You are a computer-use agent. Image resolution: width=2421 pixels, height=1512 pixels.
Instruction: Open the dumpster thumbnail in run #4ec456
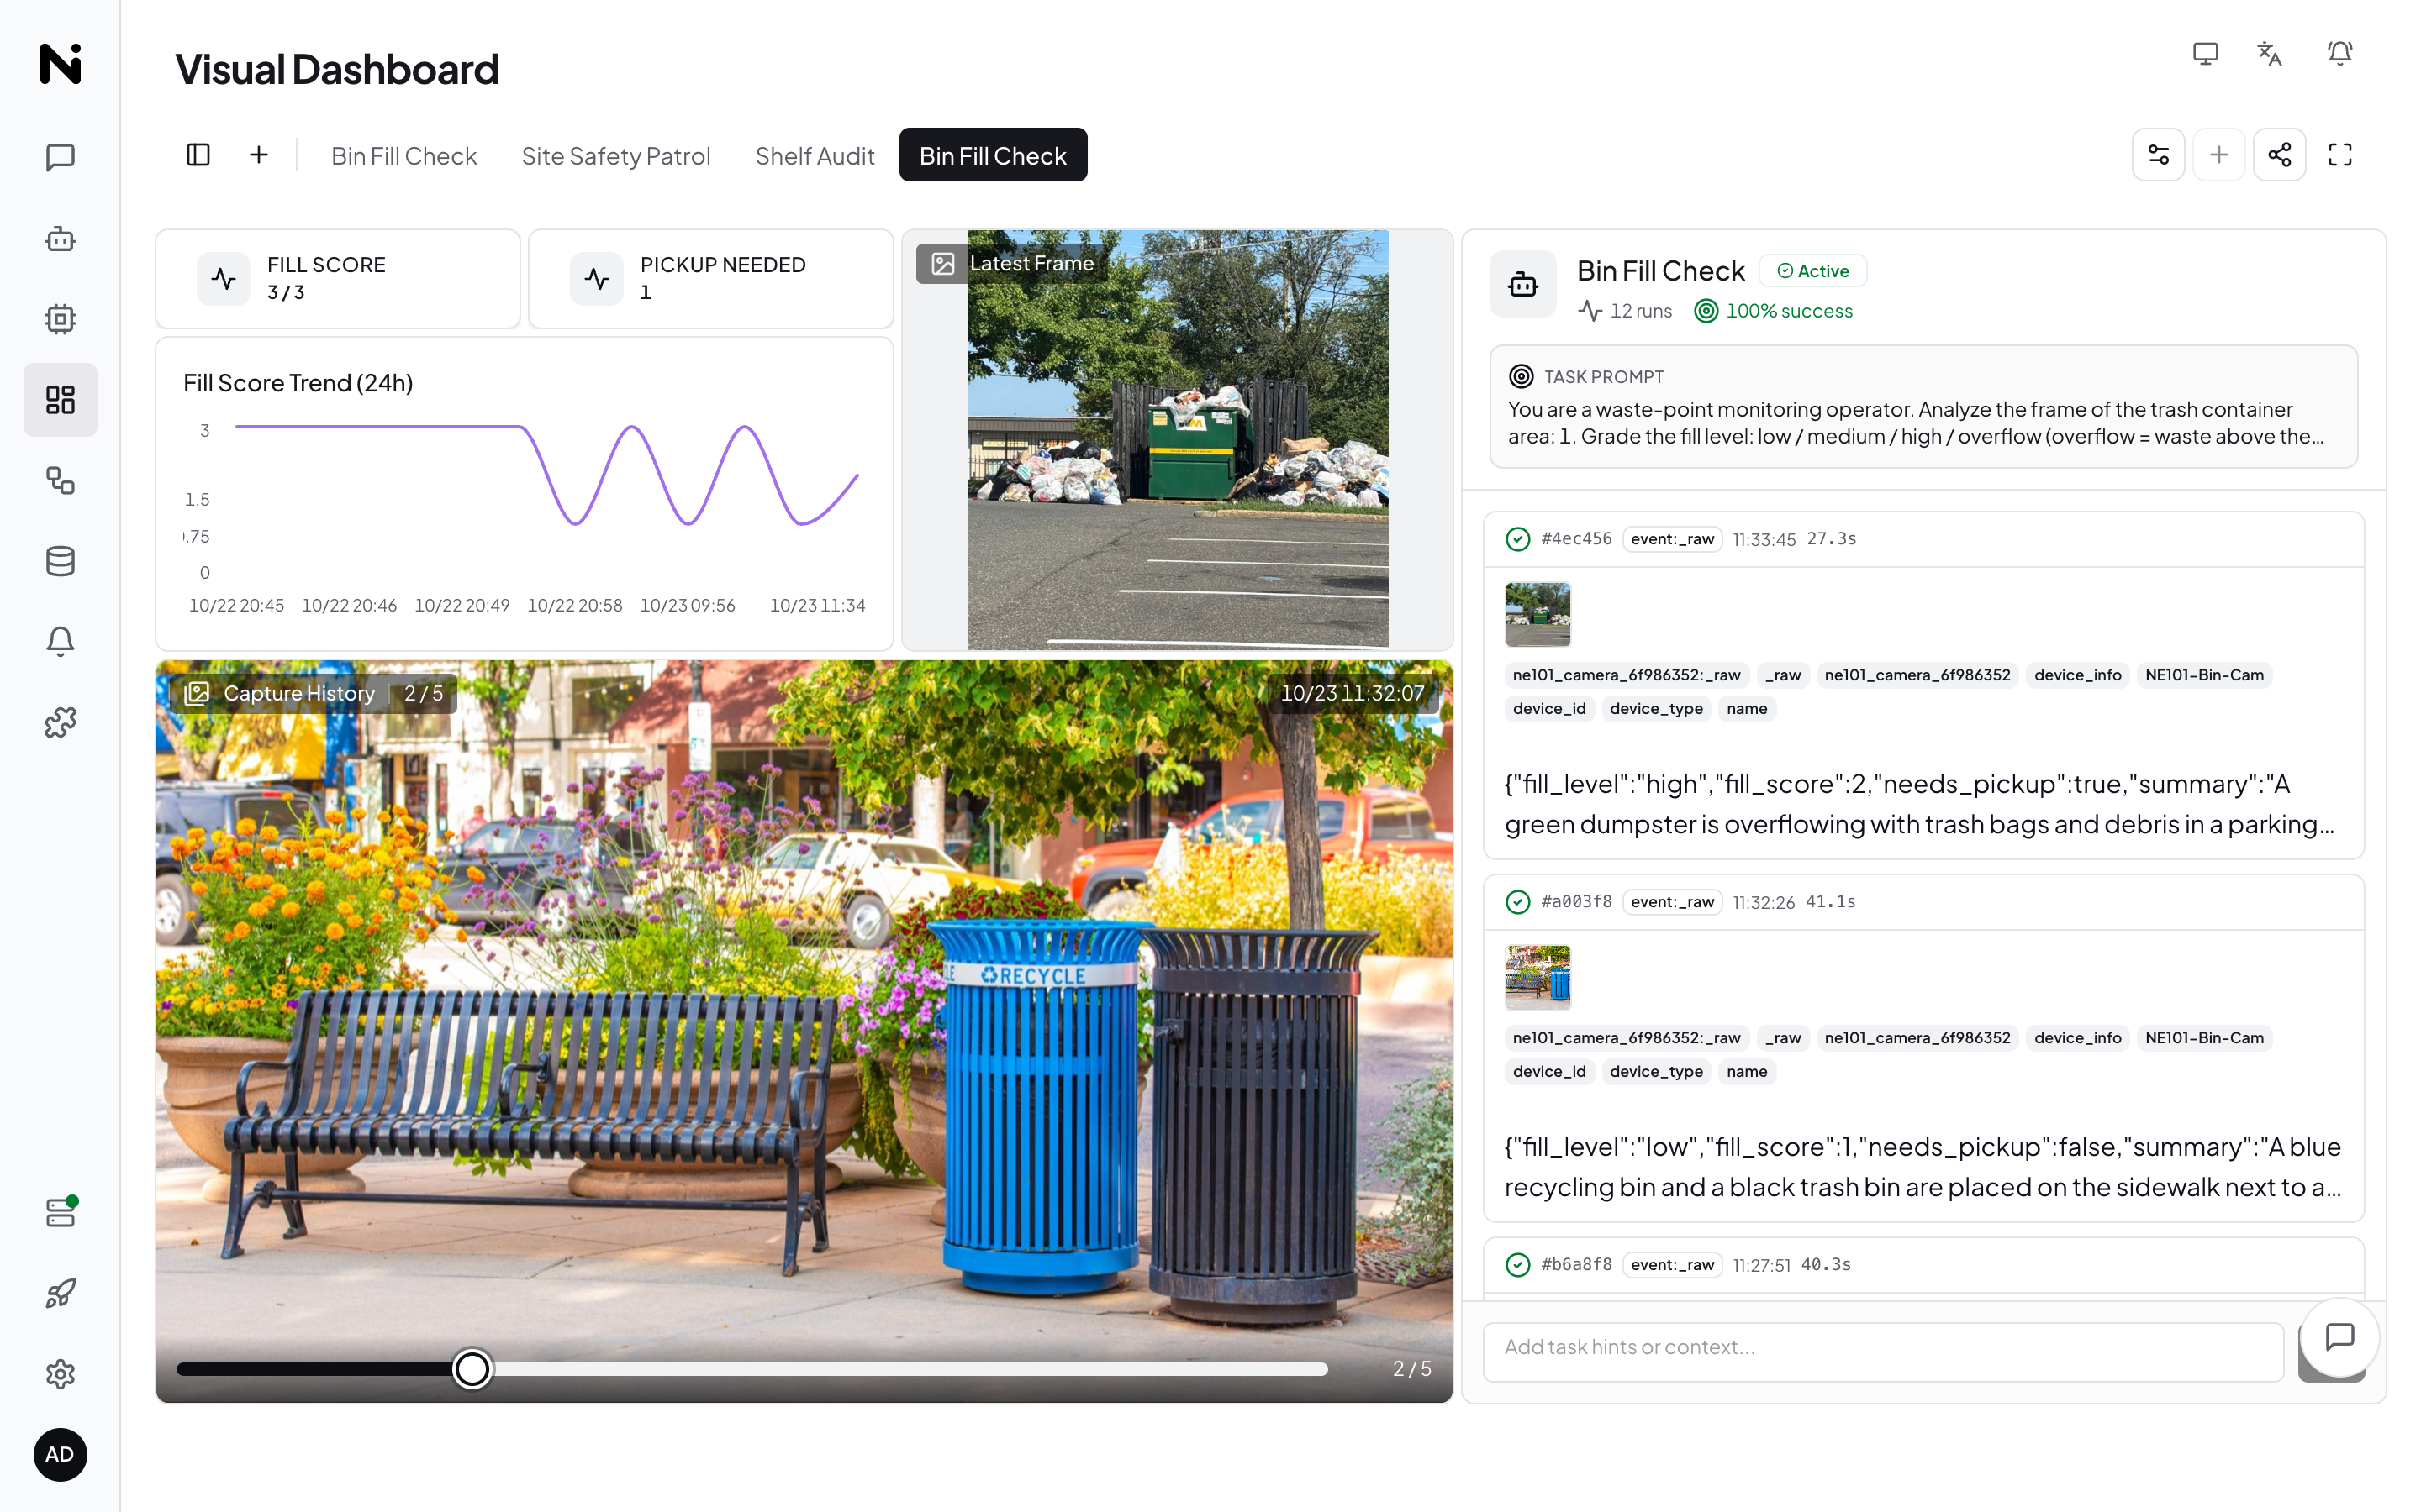pyautogui.click(x=1538, y=614)
